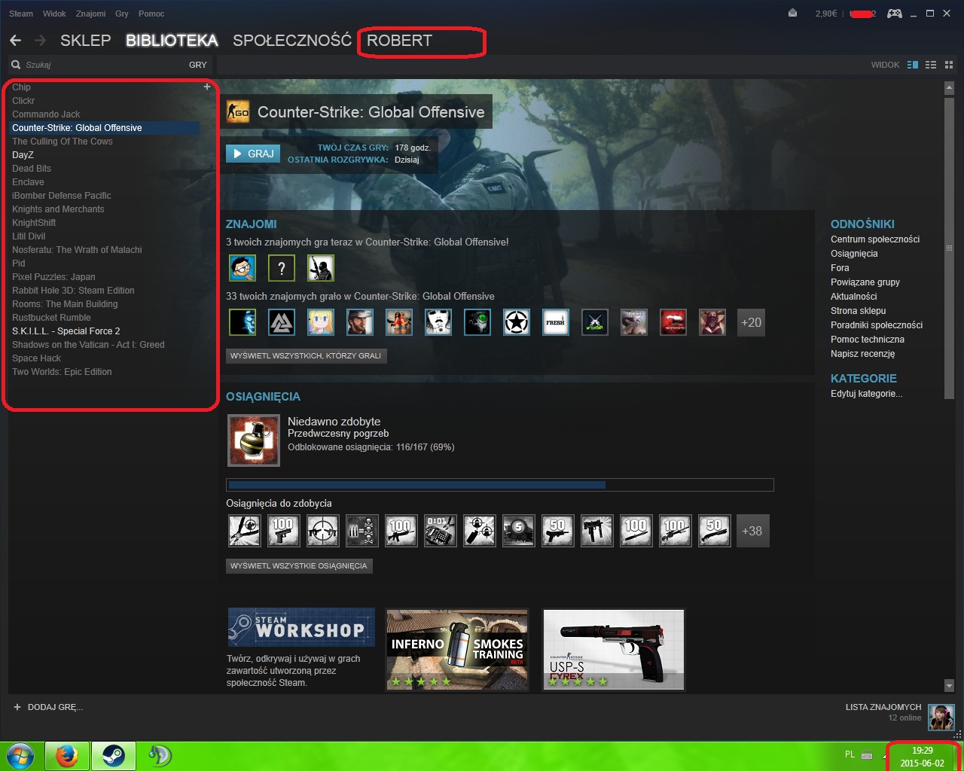Screen dimensions: 964x771
Task: Click 'Wyświetl wszystkie osiągnięcia' button
Action: pyautogui.click(x=299, y=565)
